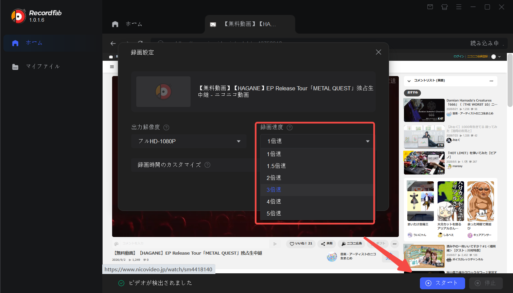
Task: Open comment list more options
Action: (491, 81)
